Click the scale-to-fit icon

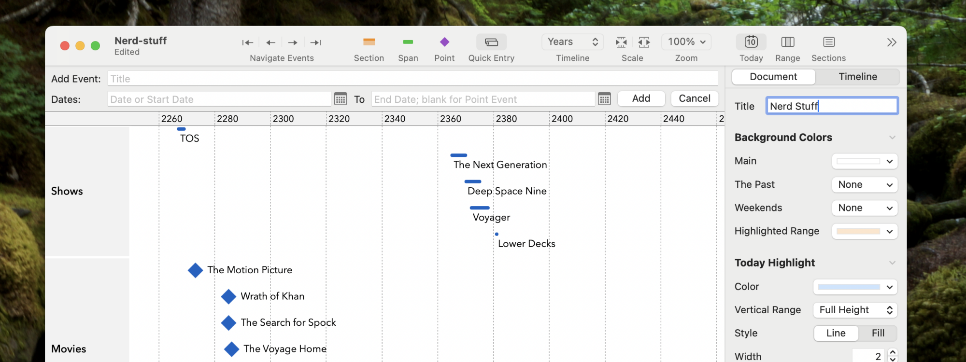tap(621, 42)
